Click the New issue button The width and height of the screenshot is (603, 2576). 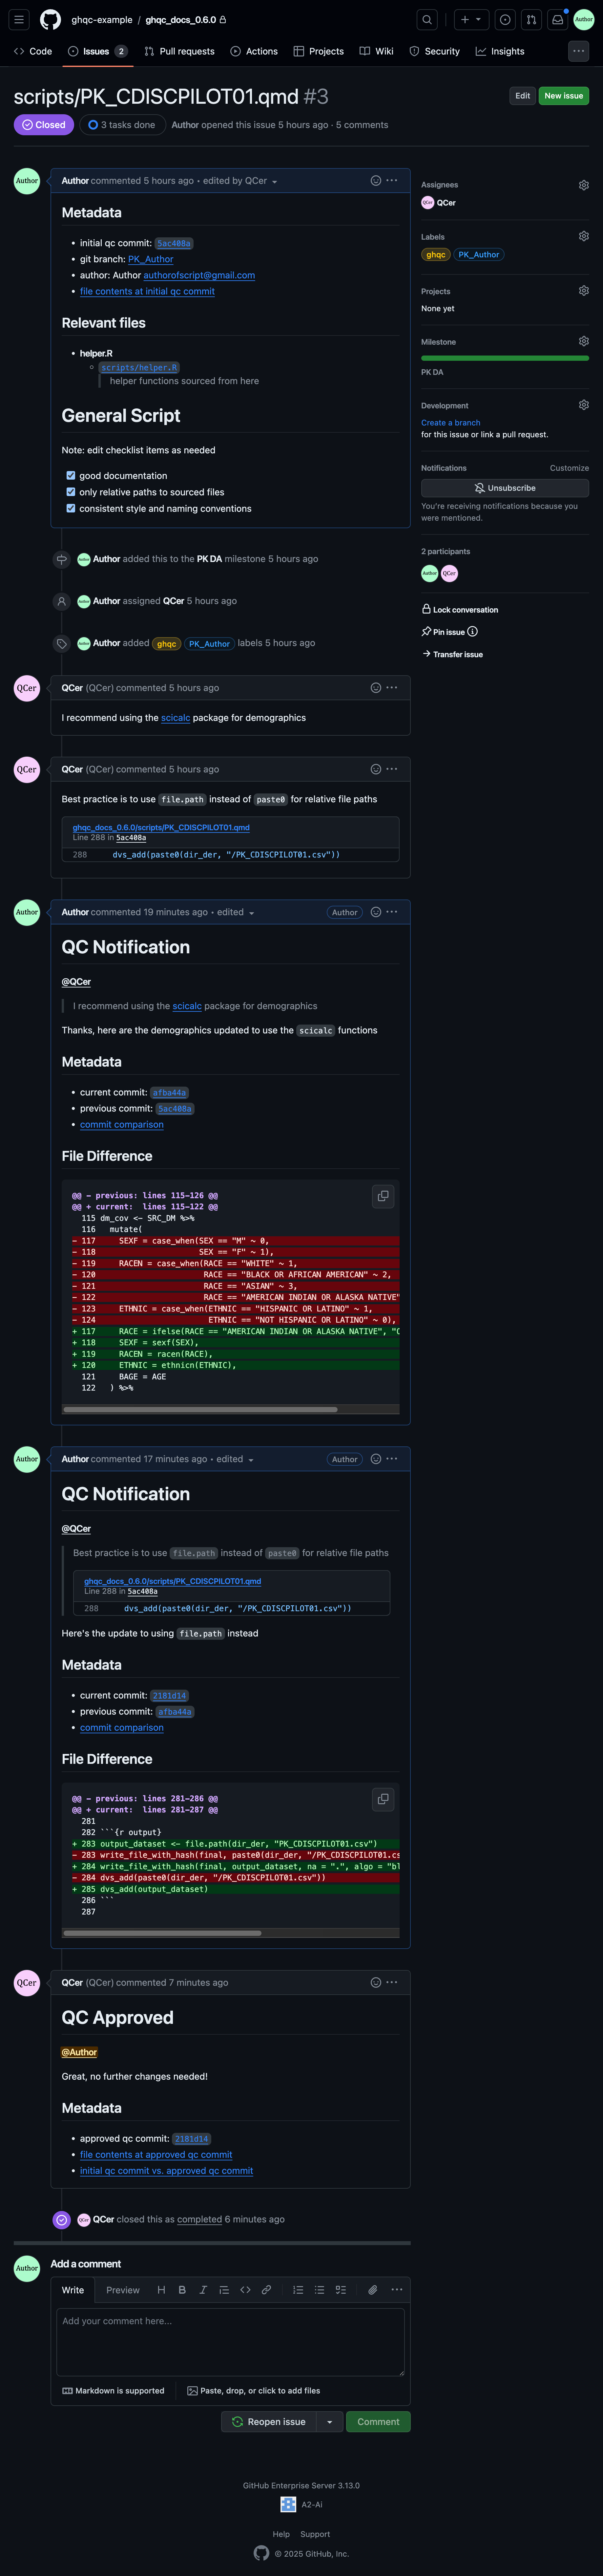coord(564,96)
